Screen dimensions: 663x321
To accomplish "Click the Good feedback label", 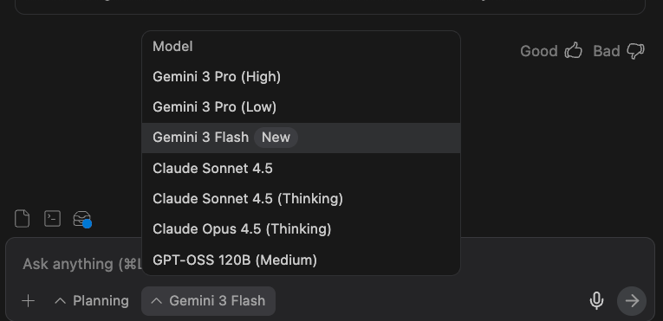I will point(539,51).
